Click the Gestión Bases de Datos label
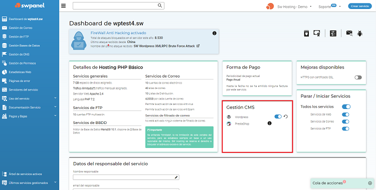Screen dimensions: 376x190 click(24, 45)
